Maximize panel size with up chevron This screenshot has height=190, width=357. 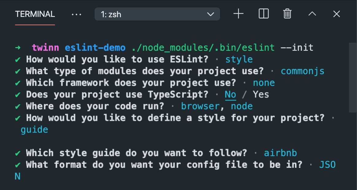click(312, 14)
